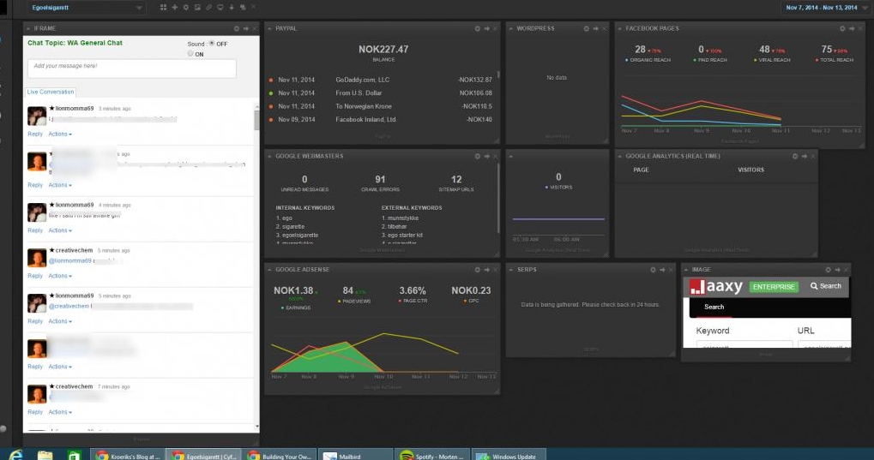Click the TV mode icon in top toolbar

(x=220, y=7)
